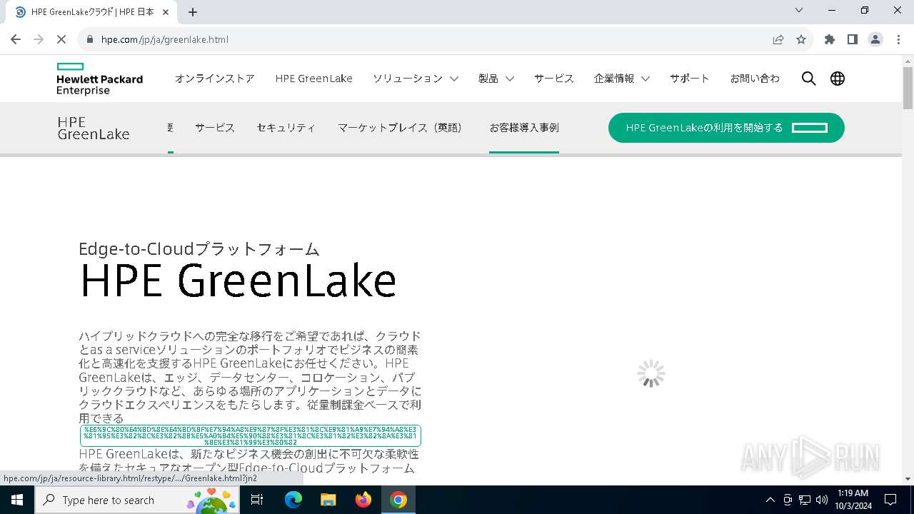Open a new browser tab with plus
914x514 pixels.
pos(193,12)
